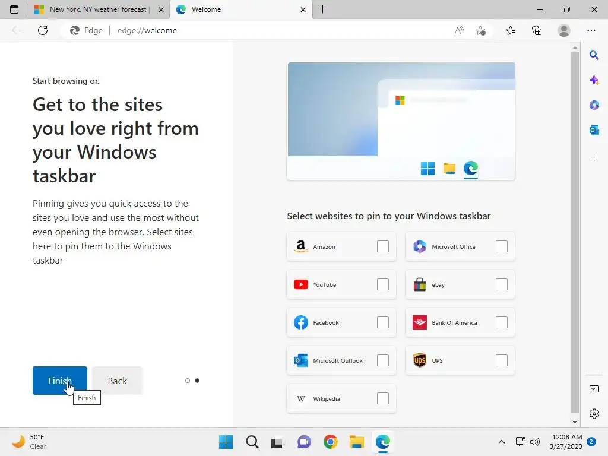Open the Favorites list icon
The width and height of the screenshot is (608, 456).
[x=511, y=30]
